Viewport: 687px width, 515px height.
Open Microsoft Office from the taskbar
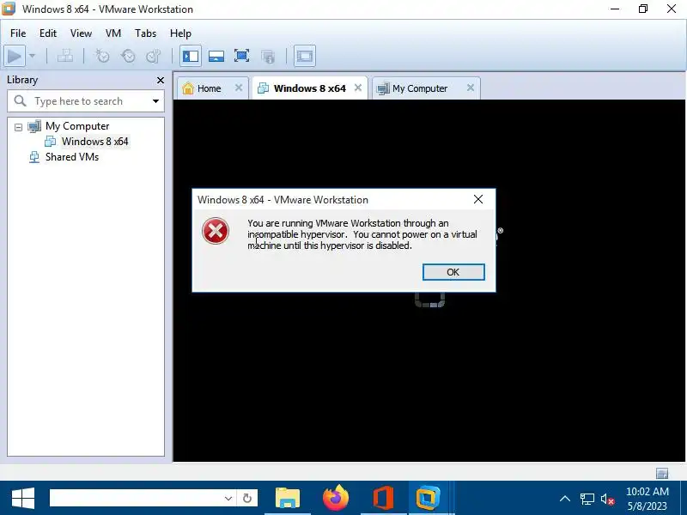pyautogui.click(x=383, y=499)
